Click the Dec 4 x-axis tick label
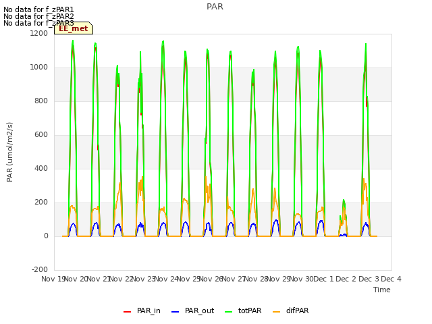Screen dimensions: 432x324 point(391,279)
